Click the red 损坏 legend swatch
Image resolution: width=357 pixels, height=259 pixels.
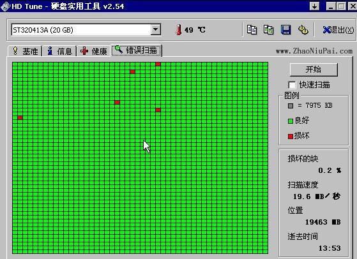(291, 137)
